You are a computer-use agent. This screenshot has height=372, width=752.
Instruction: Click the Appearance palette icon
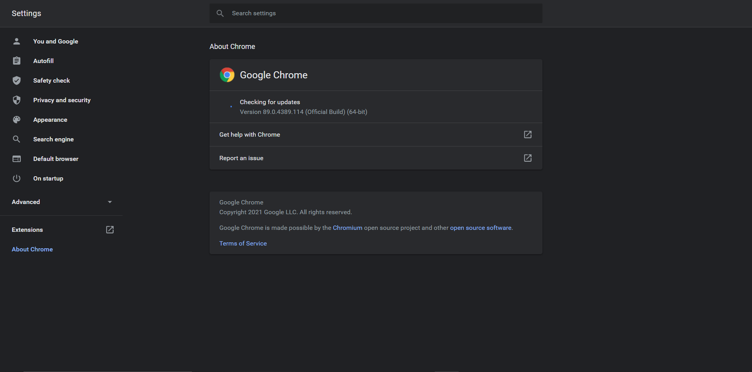[x=16, y=119]
